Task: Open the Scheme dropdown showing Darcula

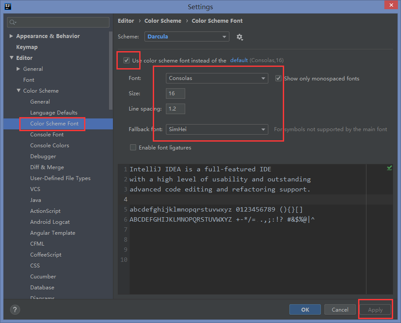Action: (186, 37)
